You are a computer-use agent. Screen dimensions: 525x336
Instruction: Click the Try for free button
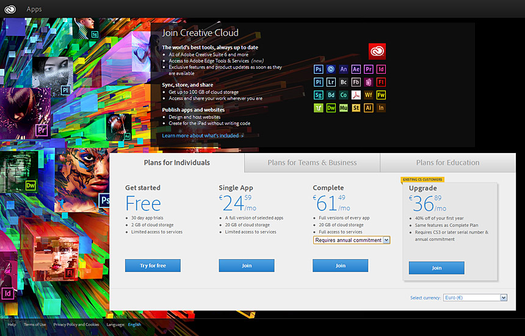[153, 265]
